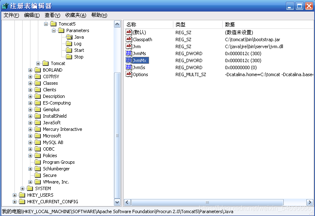Expand the Classes key

[x=30, y=83]
